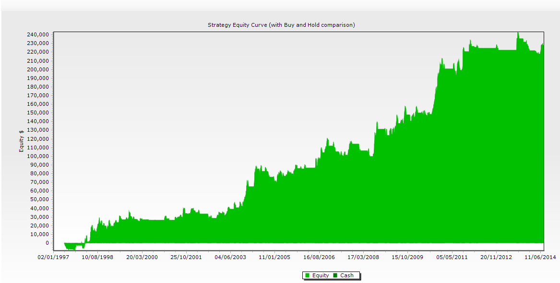This screenshot has width=560, height=283.
Task: Click the 11/06/2014 date axis label
Action: [540, 257]
